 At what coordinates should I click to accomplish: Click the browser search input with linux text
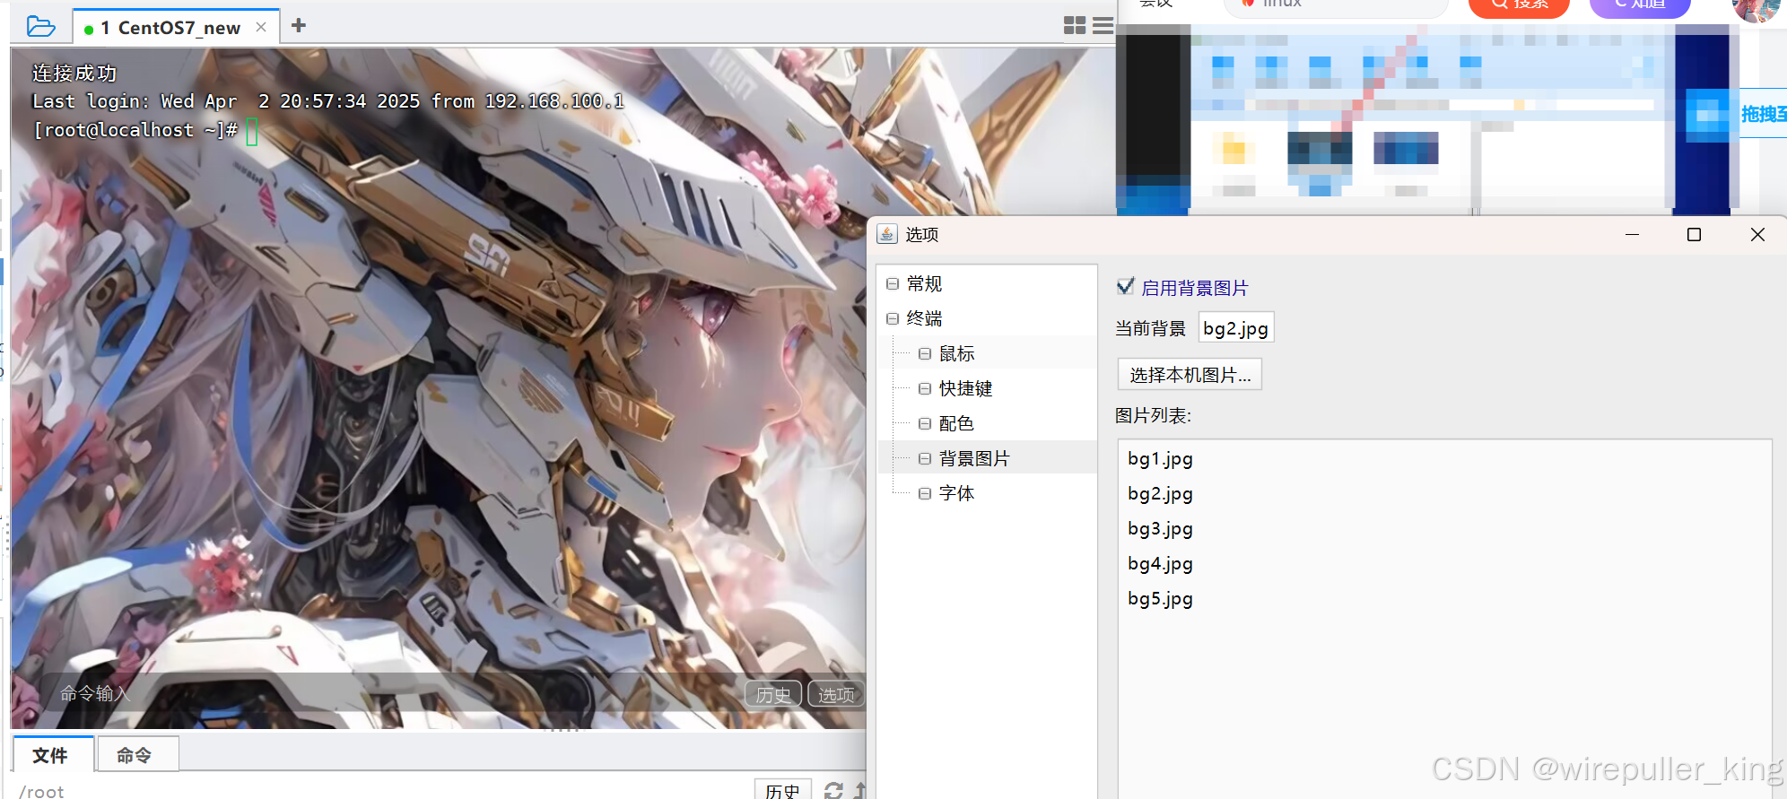pos(1337,6)
